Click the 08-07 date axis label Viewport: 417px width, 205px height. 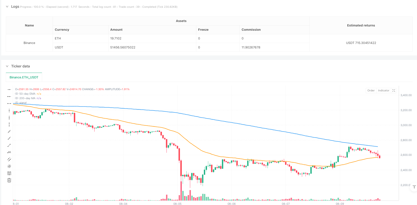(x=286, y=204)
